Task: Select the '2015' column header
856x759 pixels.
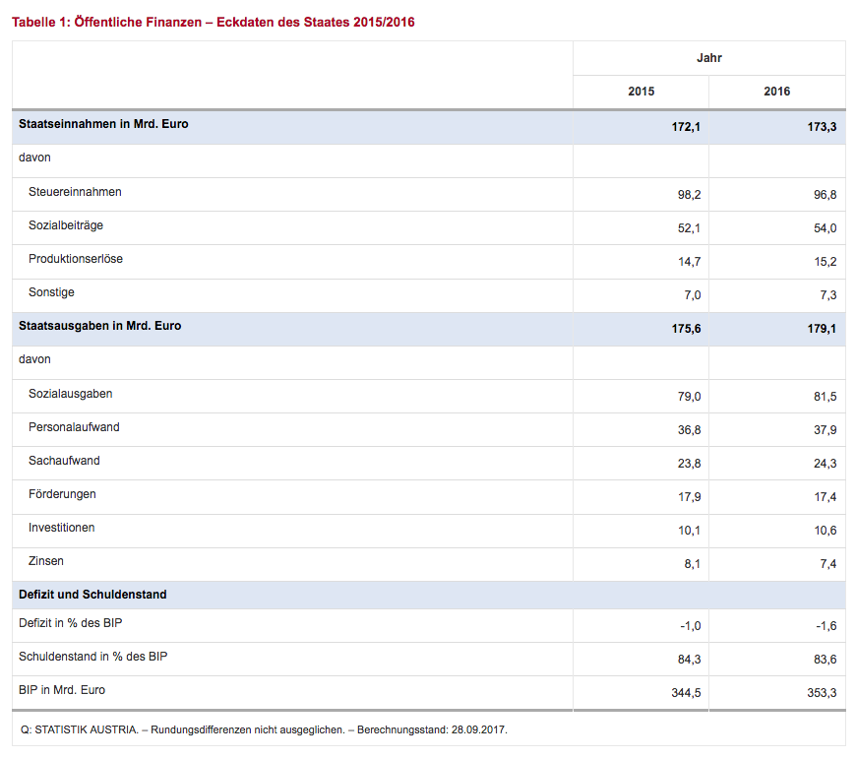Action: [641, 92]
